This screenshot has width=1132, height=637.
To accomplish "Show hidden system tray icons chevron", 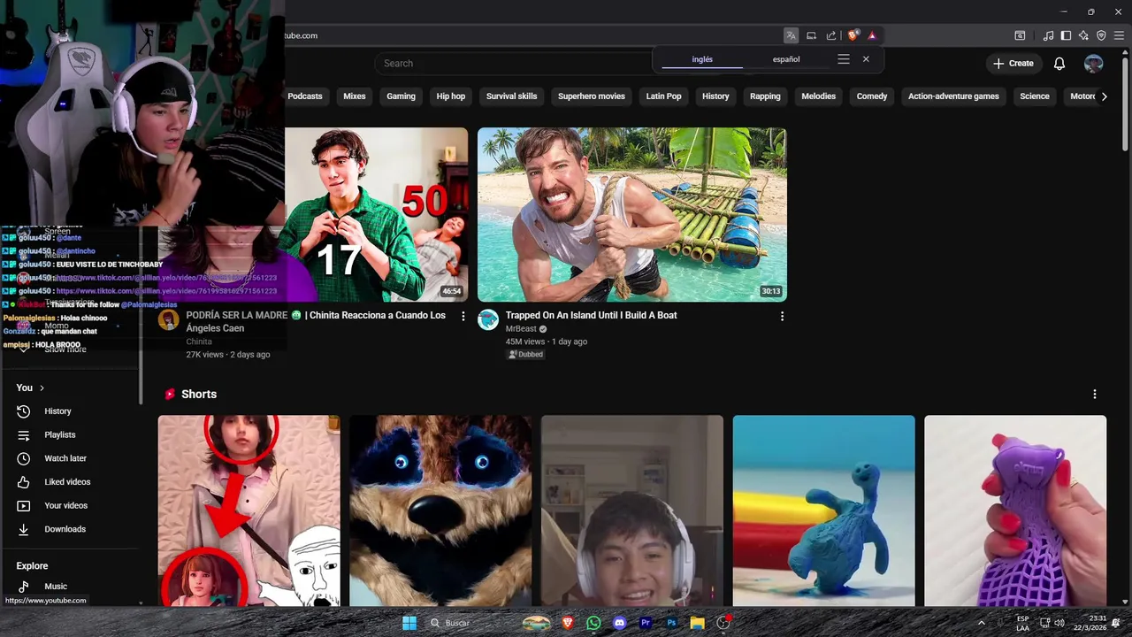I will pyautogui.click(x=981, y=623).
